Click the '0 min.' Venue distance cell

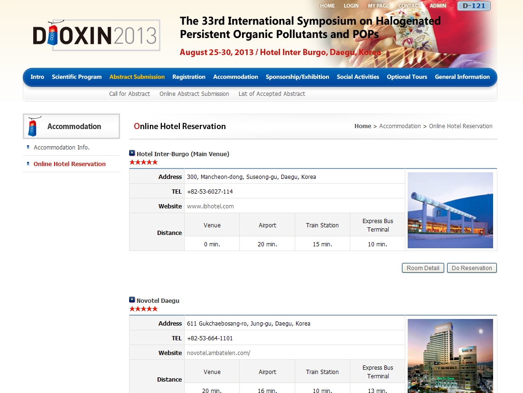coord(212,244)
